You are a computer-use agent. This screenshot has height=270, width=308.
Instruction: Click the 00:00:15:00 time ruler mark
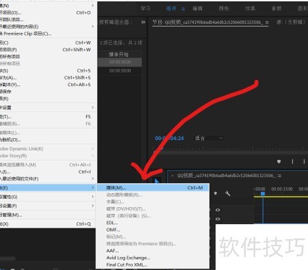(282, 189)
